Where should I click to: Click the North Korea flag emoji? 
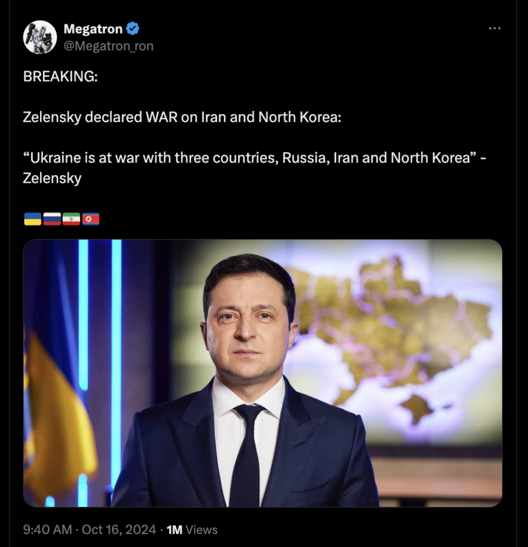click(91, 219)
